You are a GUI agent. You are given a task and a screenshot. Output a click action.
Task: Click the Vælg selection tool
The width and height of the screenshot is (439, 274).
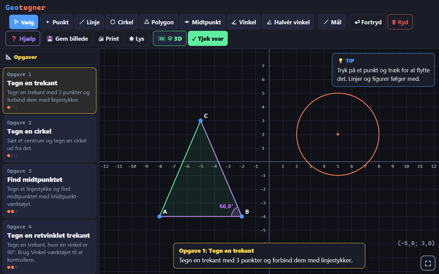tap(24, 22)
